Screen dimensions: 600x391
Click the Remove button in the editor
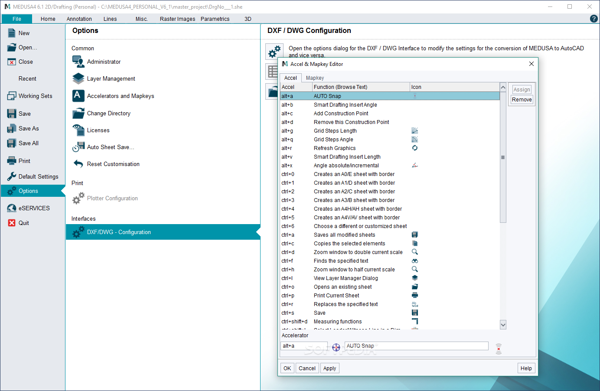[522, 100]
